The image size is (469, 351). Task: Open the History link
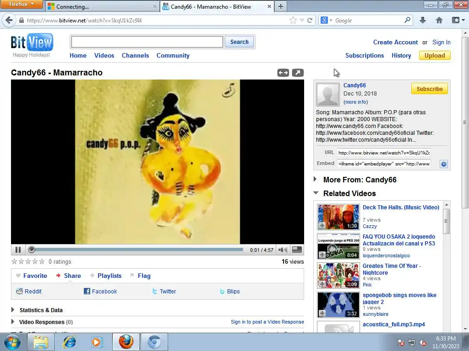[x=401, y=55]
